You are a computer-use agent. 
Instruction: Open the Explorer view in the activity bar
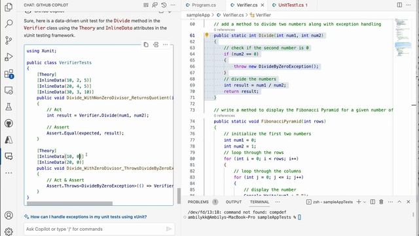(9, 7)
